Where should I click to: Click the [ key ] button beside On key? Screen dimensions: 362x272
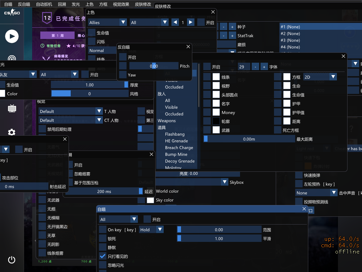click(x=130, y=230)
